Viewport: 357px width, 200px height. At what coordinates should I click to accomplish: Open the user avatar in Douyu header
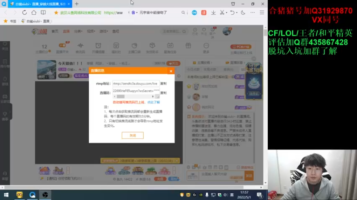pyautogui.click(x=227, y=31)
